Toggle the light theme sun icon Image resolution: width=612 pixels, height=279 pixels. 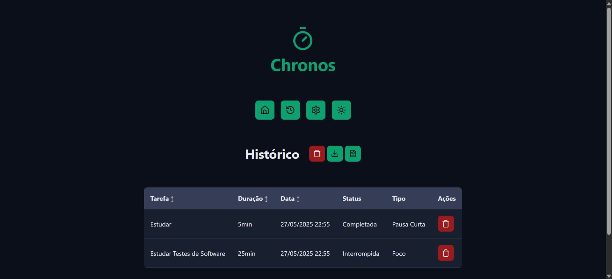point(341,110)
